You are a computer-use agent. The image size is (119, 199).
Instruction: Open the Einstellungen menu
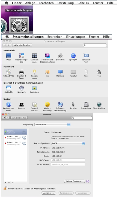tap(76, 37)
